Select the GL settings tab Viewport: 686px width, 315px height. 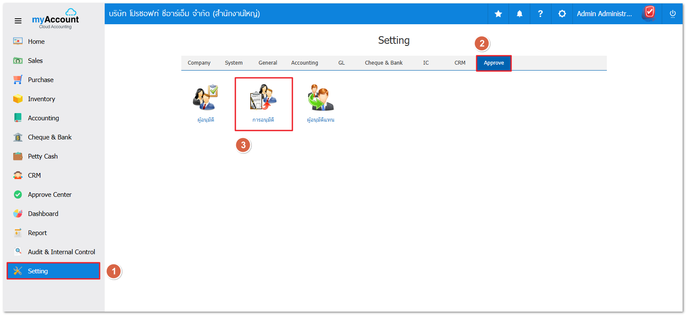point(341,63)
